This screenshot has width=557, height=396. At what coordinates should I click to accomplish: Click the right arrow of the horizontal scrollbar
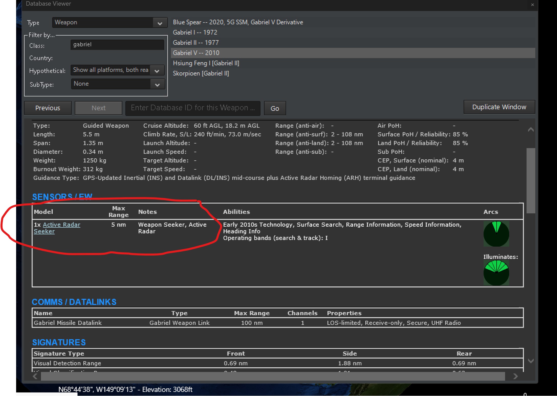(x=516, y=376)
